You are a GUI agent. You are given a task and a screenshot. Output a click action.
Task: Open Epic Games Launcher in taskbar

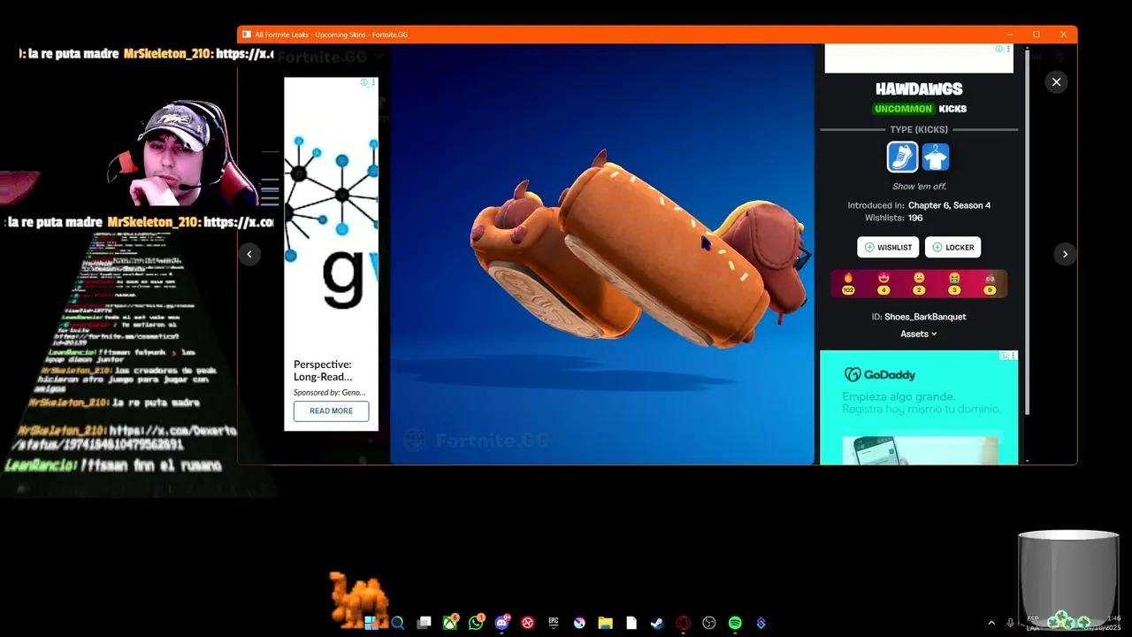tap(554, 623)
